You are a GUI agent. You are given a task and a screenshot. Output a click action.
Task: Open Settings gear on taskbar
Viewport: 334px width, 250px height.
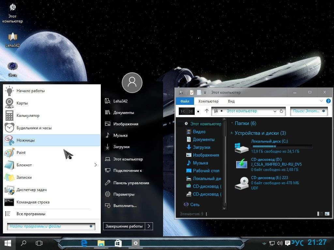tap(135, 243)
